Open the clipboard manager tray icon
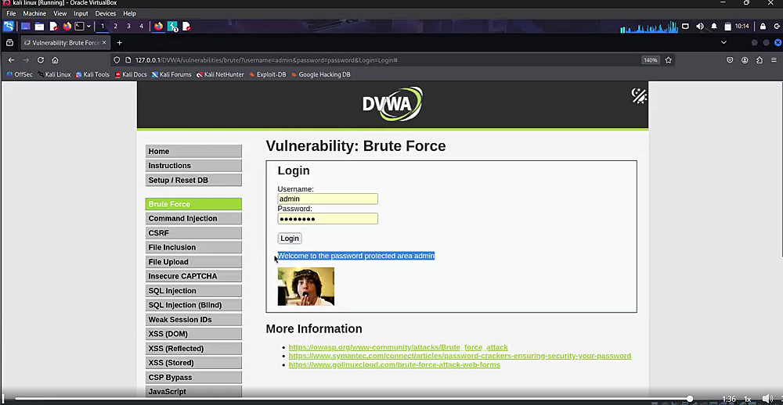 tap(727, 27)
